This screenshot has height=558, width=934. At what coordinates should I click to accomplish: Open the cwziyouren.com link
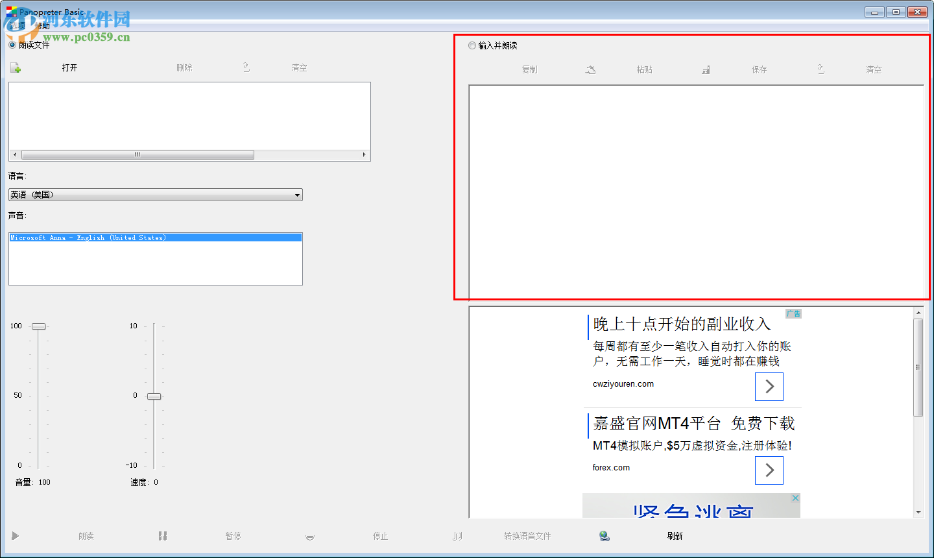point(623,383)
